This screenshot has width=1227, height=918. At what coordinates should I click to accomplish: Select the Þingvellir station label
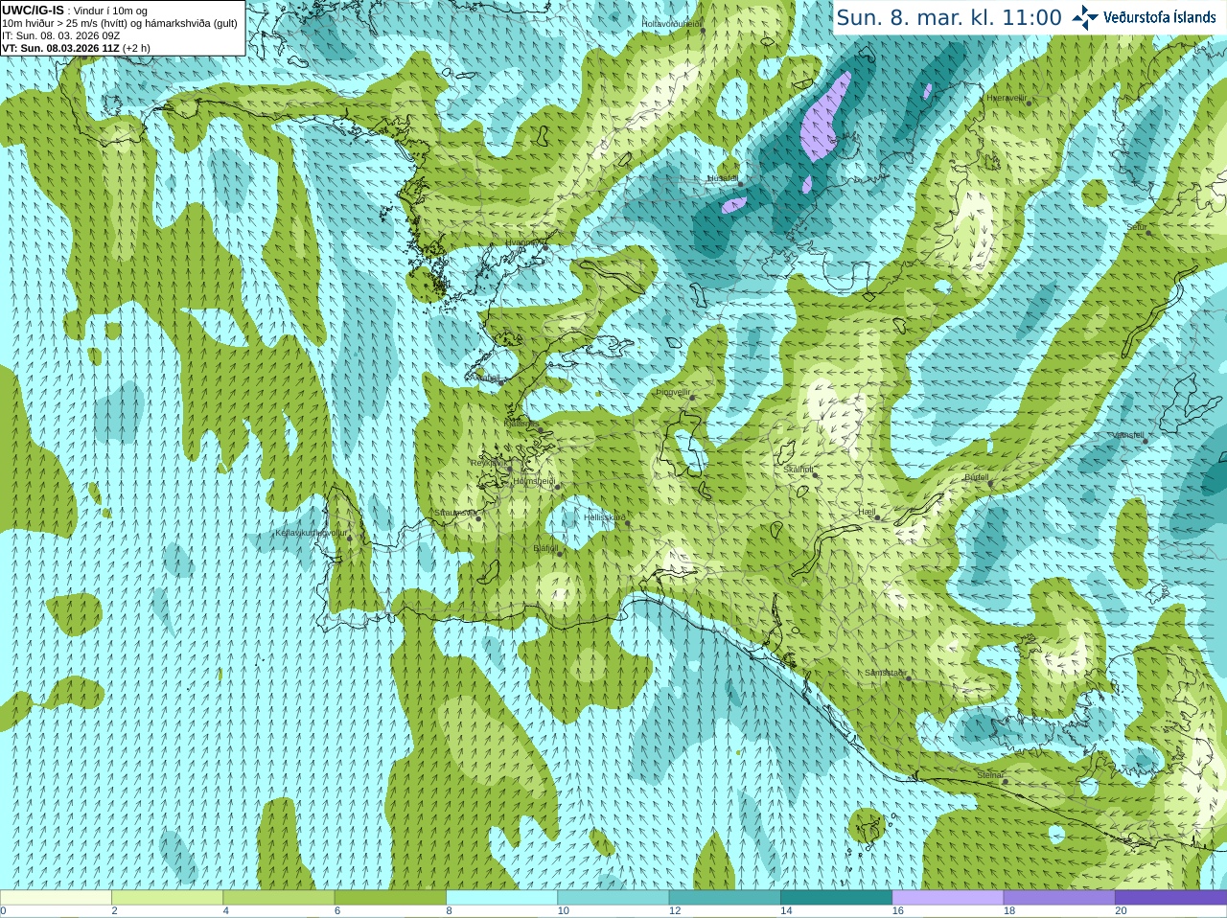(x=673, y=392)
